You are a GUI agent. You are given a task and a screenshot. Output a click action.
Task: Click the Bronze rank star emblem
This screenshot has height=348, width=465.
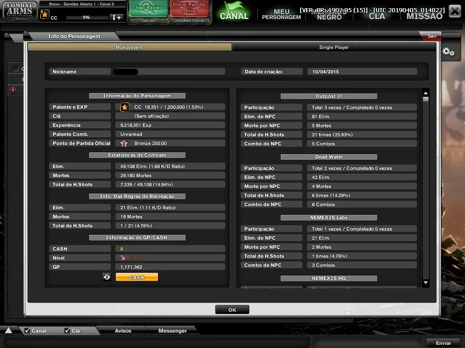(x=124, y=144)
